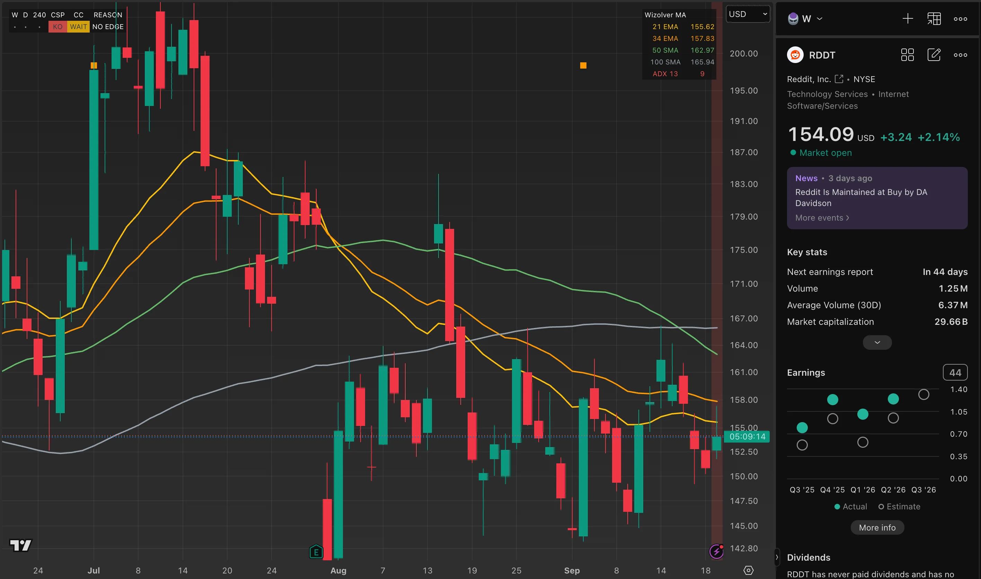The width and height of the screenshot is (981, 579).
Task: Add a symbol with the plus icon
Action: pyautogui.click(x=908, y=19)
